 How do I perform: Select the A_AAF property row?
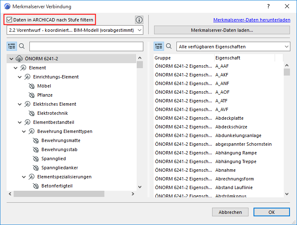click(x=219, y=66)
